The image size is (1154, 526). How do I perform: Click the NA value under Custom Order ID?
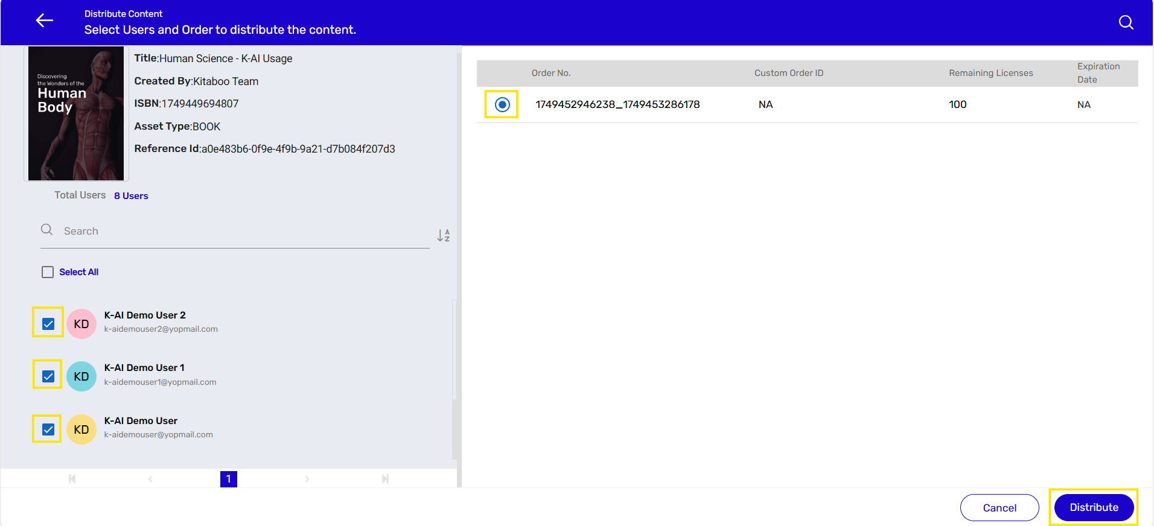(x=766, y=104)
